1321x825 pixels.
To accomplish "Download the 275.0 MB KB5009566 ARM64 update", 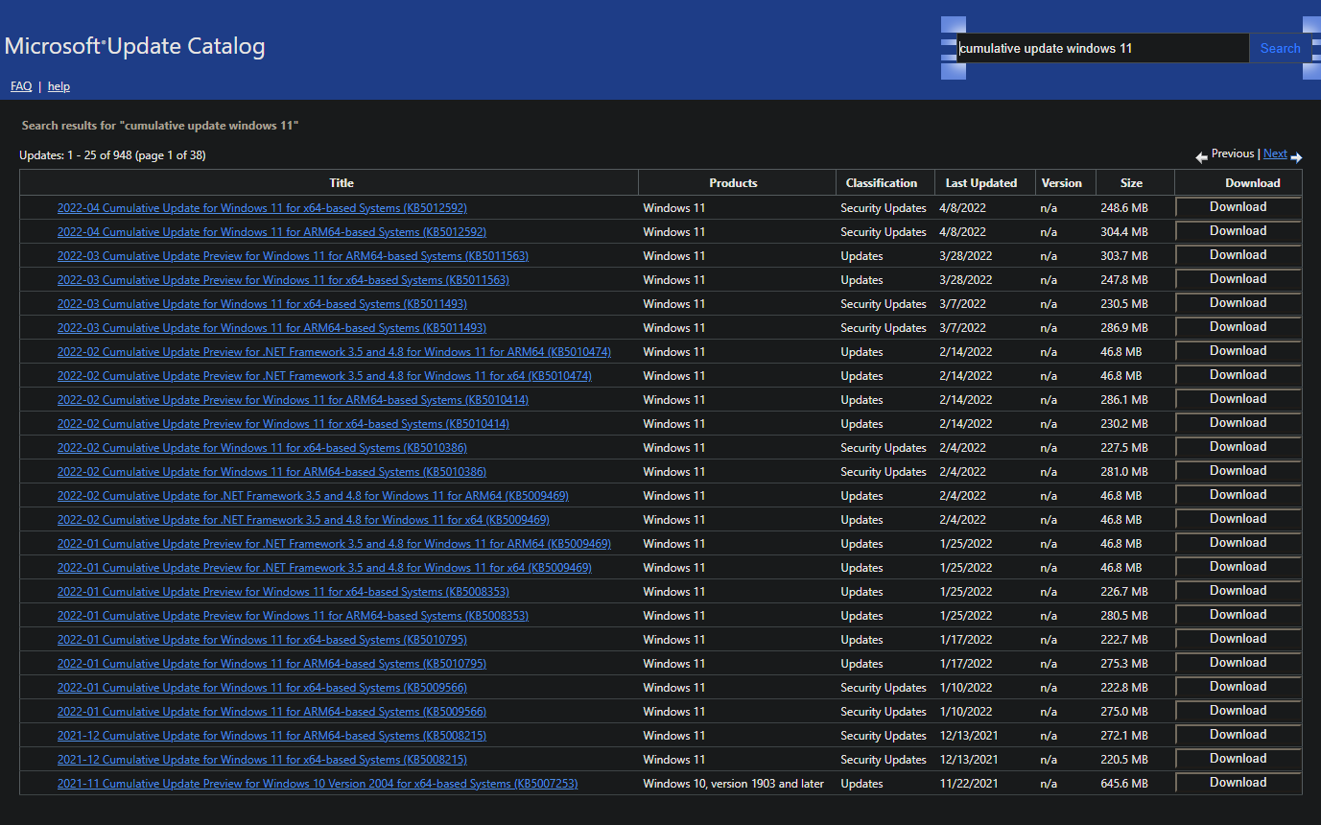I will coord(1238,711).
